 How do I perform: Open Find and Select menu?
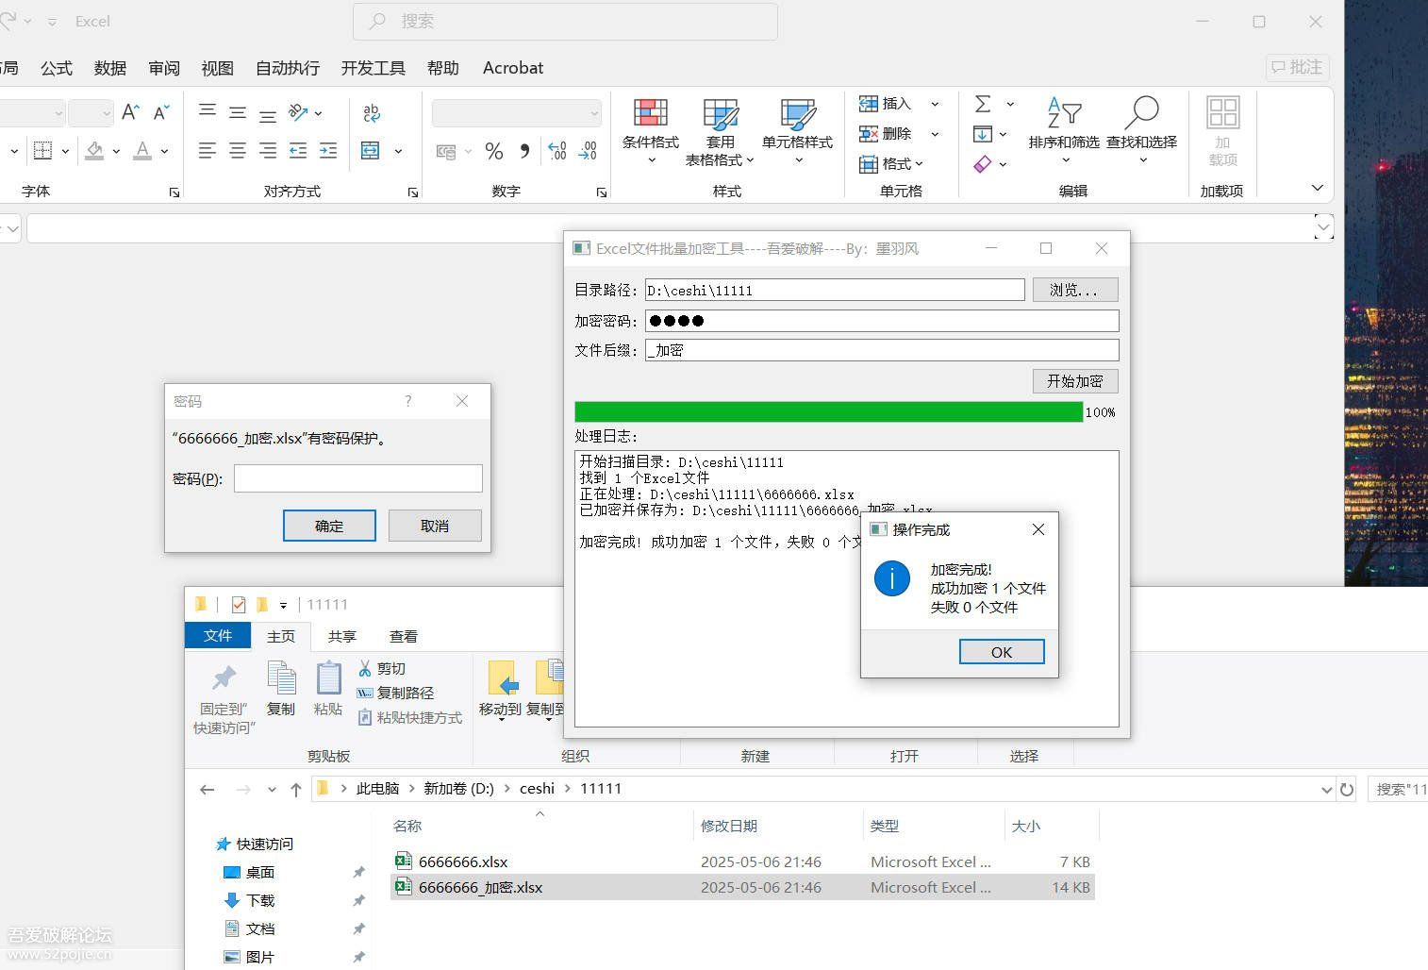pos(1141,132)
